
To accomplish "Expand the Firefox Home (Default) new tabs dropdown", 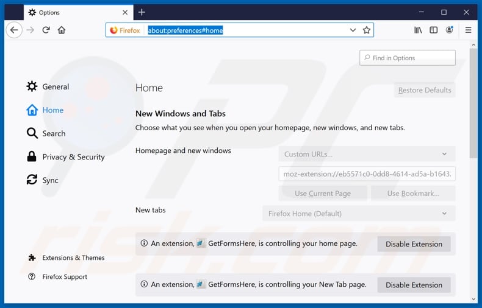I will pyautogui.click(x=359, y=214).
